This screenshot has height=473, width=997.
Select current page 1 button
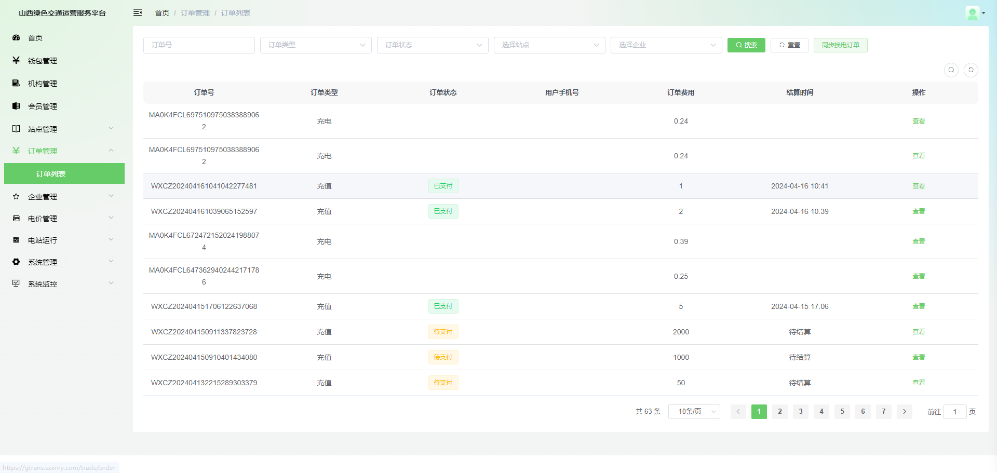click(759, 412)
